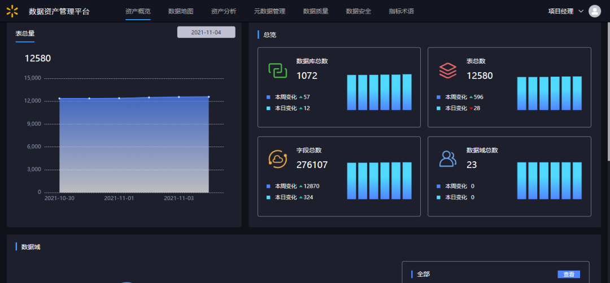Go to 资产分析 tab
610x283 pixels.
click(x=223, y=11)
